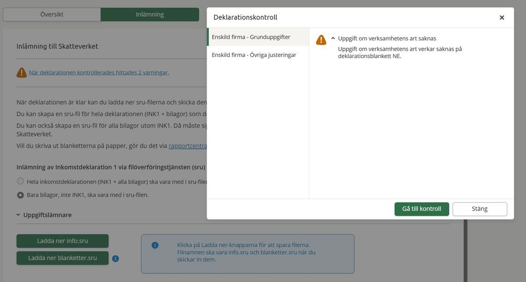Click the info icon next to Ladda ner blanketter.sru
526x282 pixels.
[x=115, y=258]
